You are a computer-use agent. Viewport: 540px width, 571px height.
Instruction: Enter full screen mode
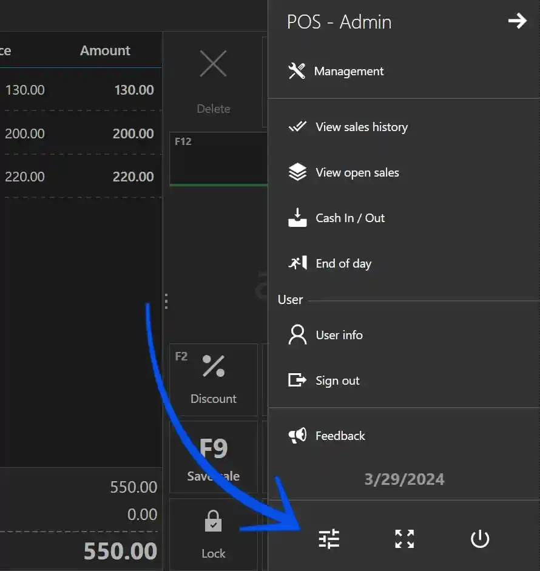pos(404,538)
